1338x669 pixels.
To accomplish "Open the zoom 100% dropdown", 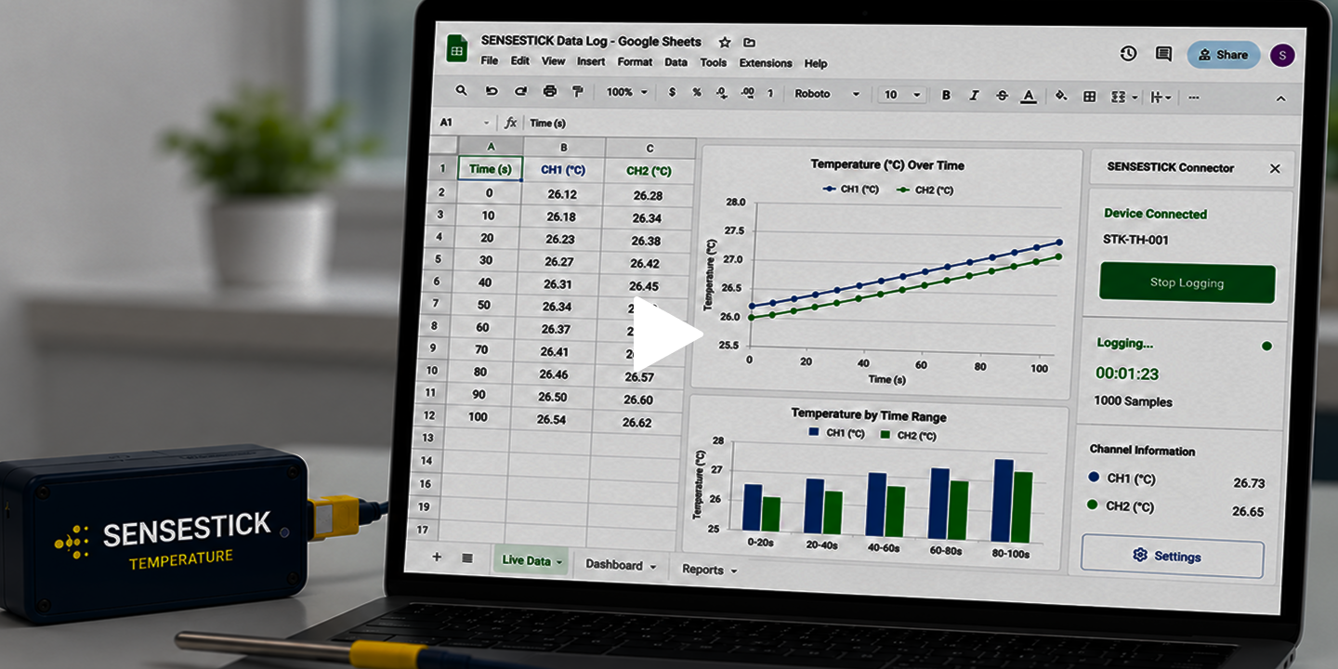I will 627,92.
